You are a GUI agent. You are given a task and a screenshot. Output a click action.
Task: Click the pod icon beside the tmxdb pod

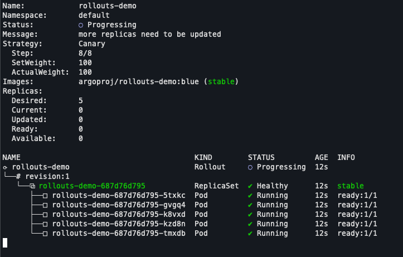pyautogui.click(x=46, y=233)
